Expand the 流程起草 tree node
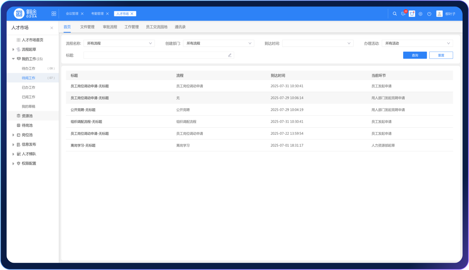Screen dimensions: 469x270 click(13, 49)
